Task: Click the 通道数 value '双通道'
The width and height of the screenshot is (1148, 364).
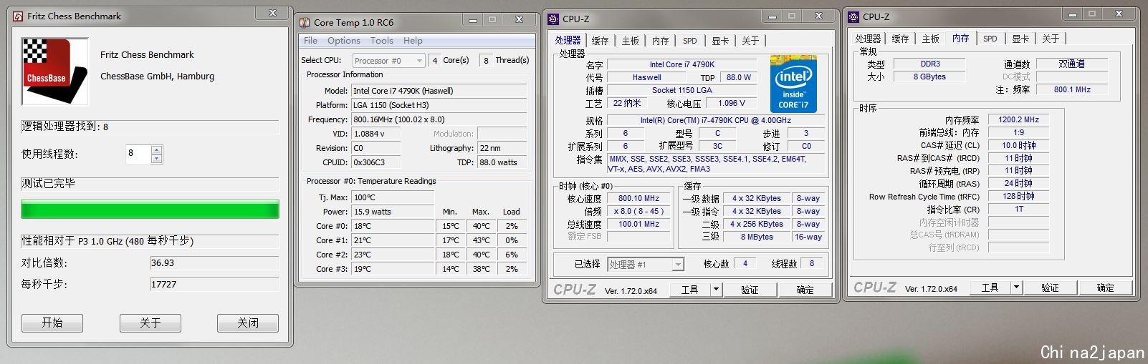Action: 1072,64
